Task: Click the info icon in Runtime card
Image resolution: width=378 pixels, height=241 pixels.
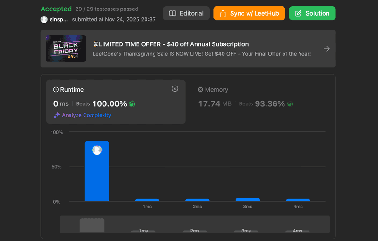Action: pyautogui.click(x=175, y=89)
